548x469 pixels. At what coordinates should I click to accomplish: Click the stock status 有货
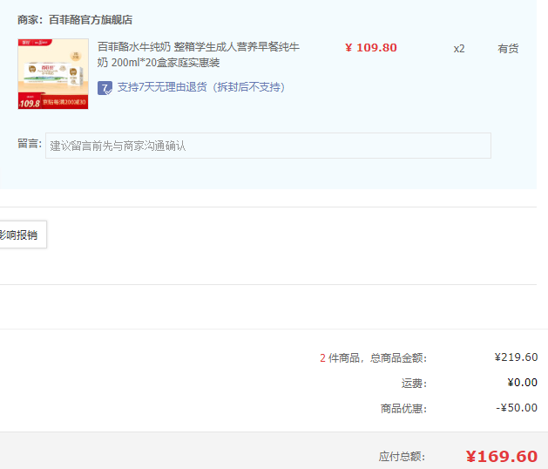508,49
